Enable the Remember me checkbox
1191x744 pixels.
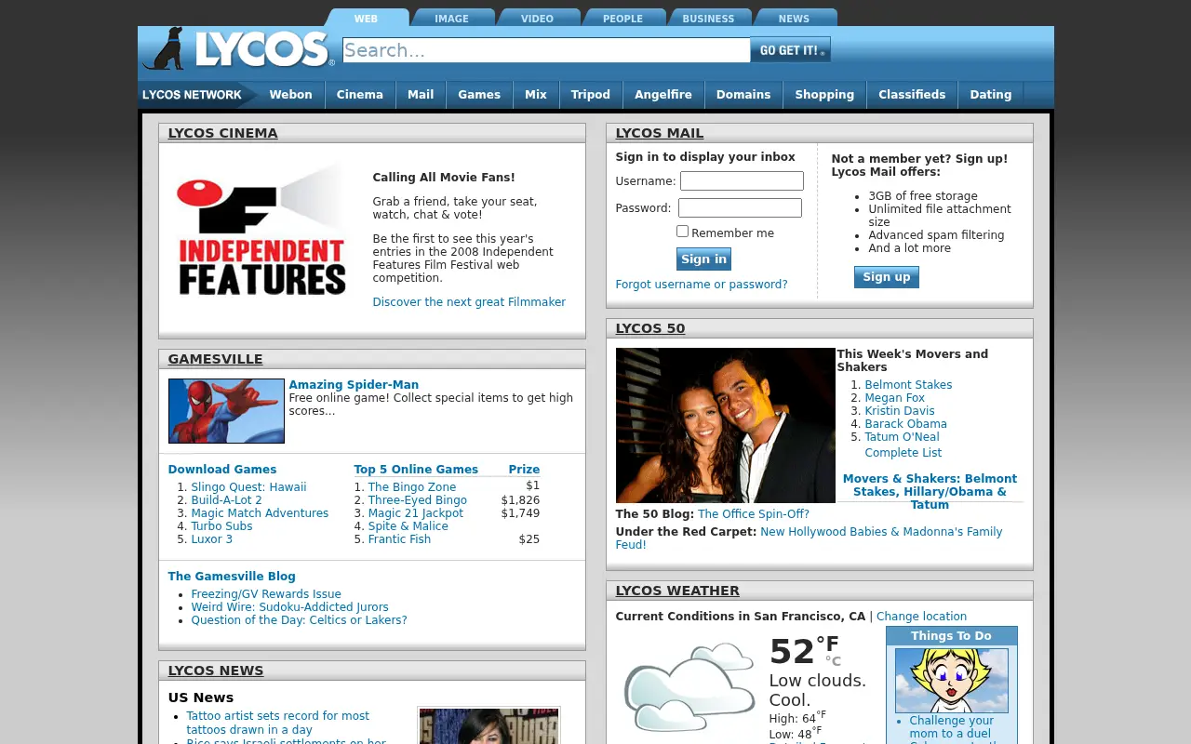(x=683, y=232)
